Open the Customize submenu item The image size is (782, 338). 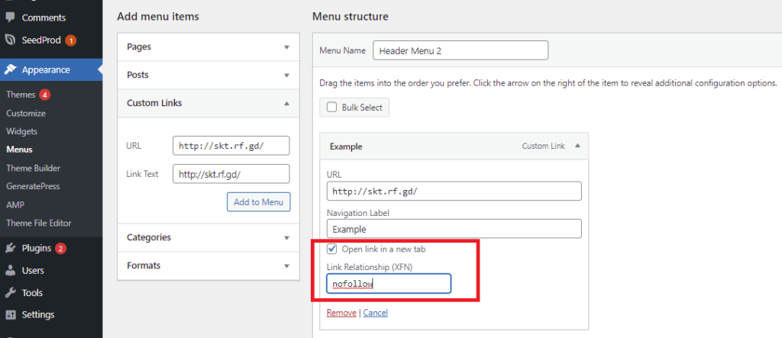tap(26, 113)
